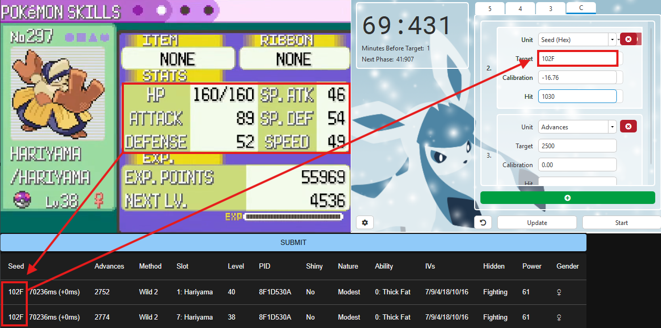Click the SUBMIT button
The image size is (661, 328).
[x=293, y=242]
